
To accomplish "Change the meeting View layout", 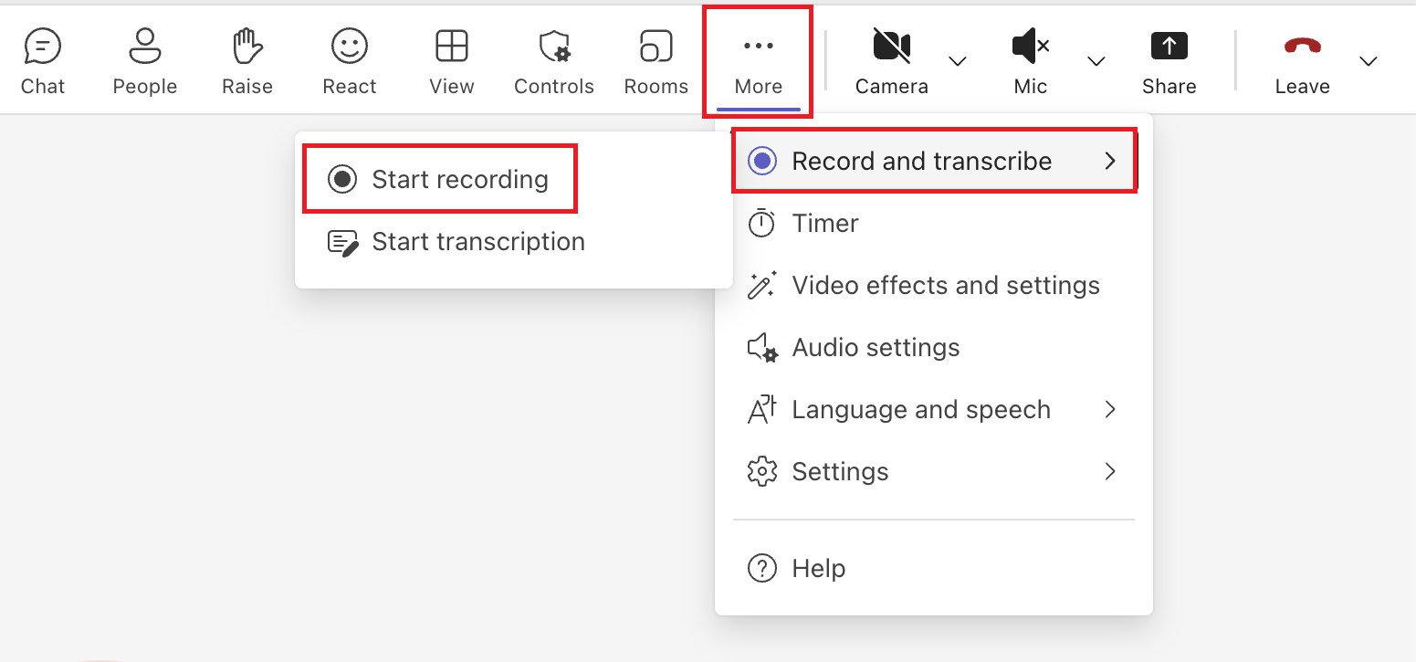I will tap(451, 61).
